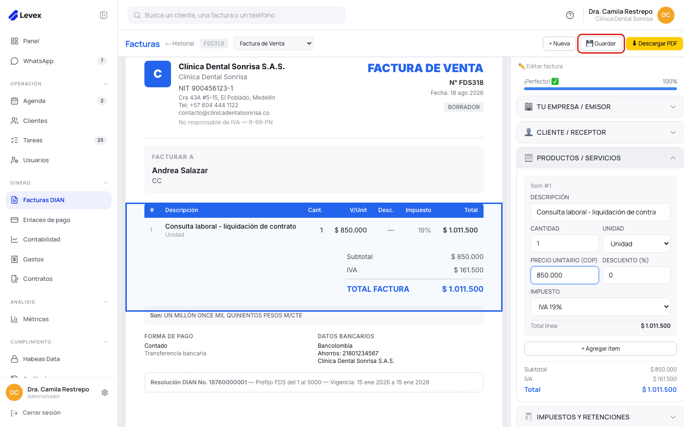
Task: Click the completion progress bar
Action: 600,89
